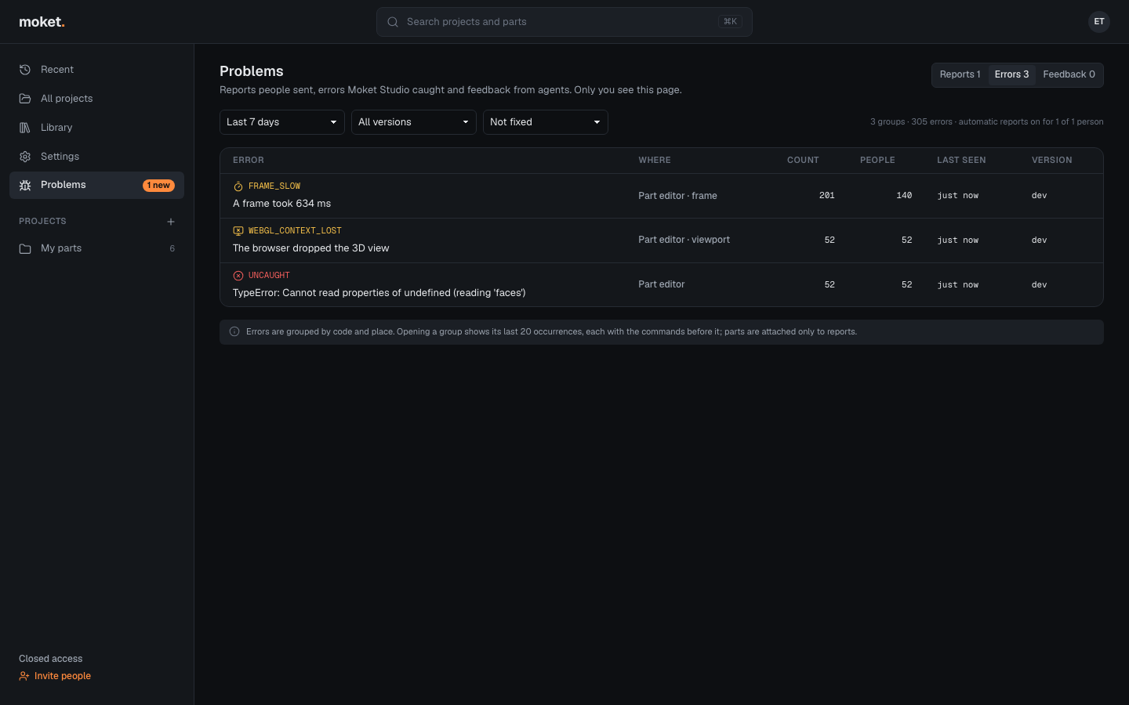Switch to the Feedback tab
Viewport: 1129px width, 705px height.
point(1069,74)
